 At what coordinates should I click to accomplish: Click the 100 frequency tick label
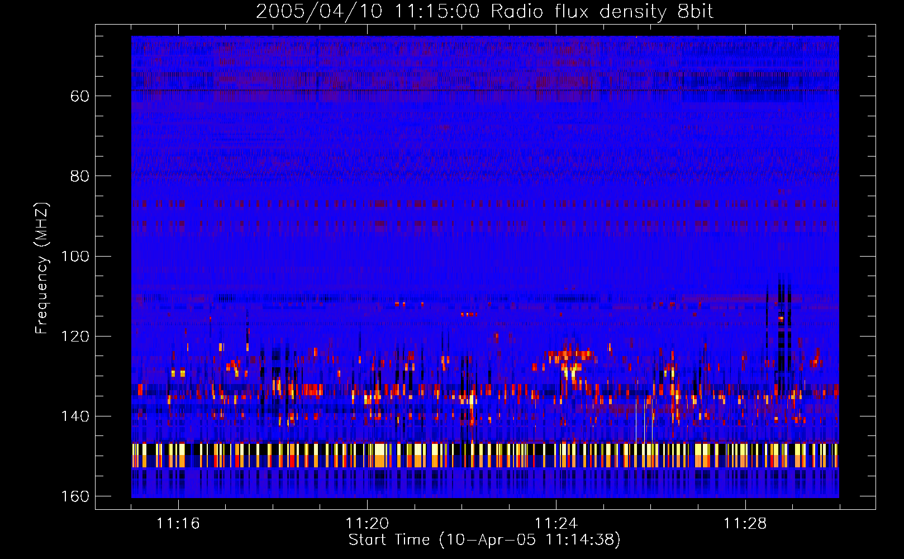tap(75, 256)
